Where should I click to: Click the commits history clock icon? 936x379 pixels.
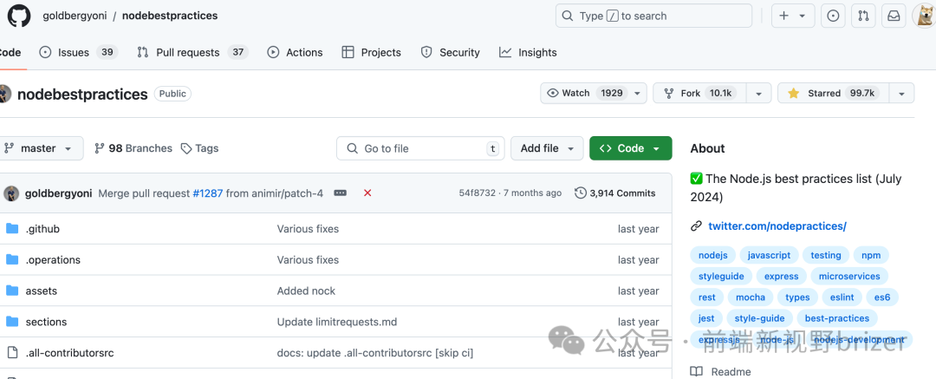pyautogui.click(x=580, y=193)
